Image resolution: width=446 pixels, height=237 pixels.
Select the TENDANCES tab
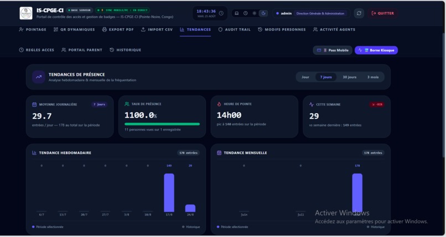(x=195, y=29)
